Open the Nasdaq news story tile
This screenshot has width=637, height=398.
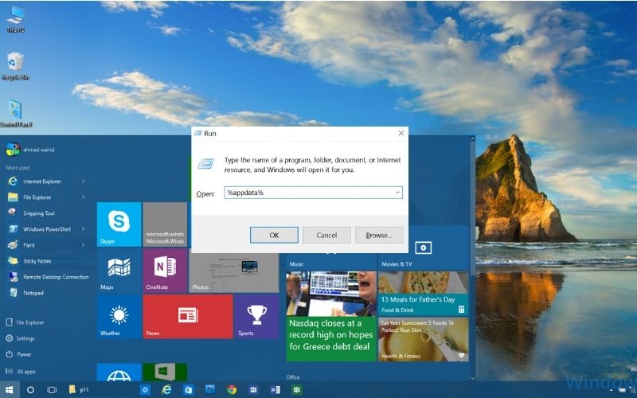point(331,316)
